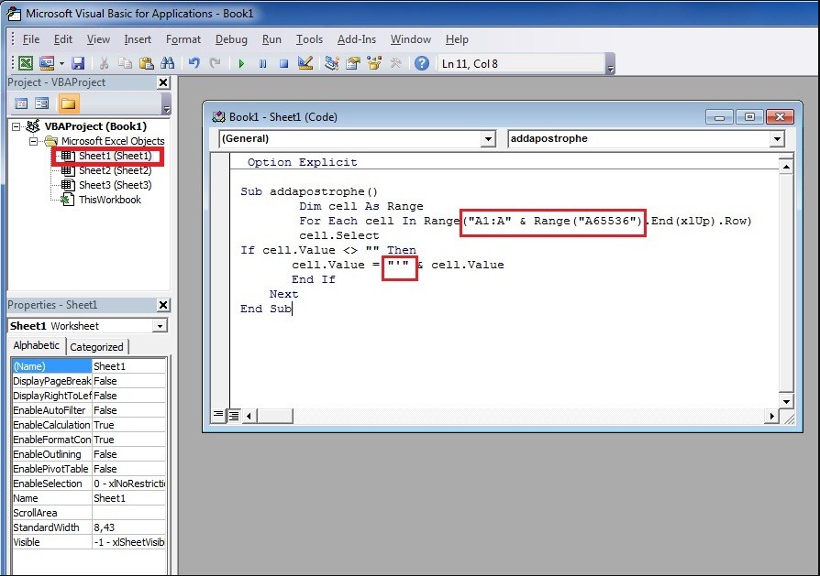Open the Add-Ins menu
The image size is (820, 576).
(356, 39)
